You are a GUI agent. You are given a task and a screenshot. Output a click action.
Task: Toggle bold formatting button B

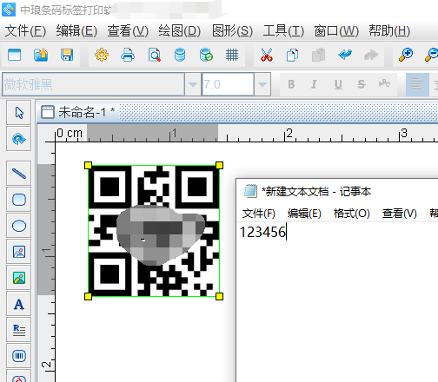coord(291,84)
